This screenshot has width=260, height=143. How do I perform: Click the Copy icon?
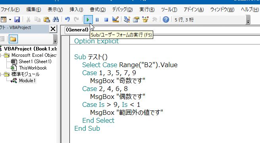coord(37,19)
